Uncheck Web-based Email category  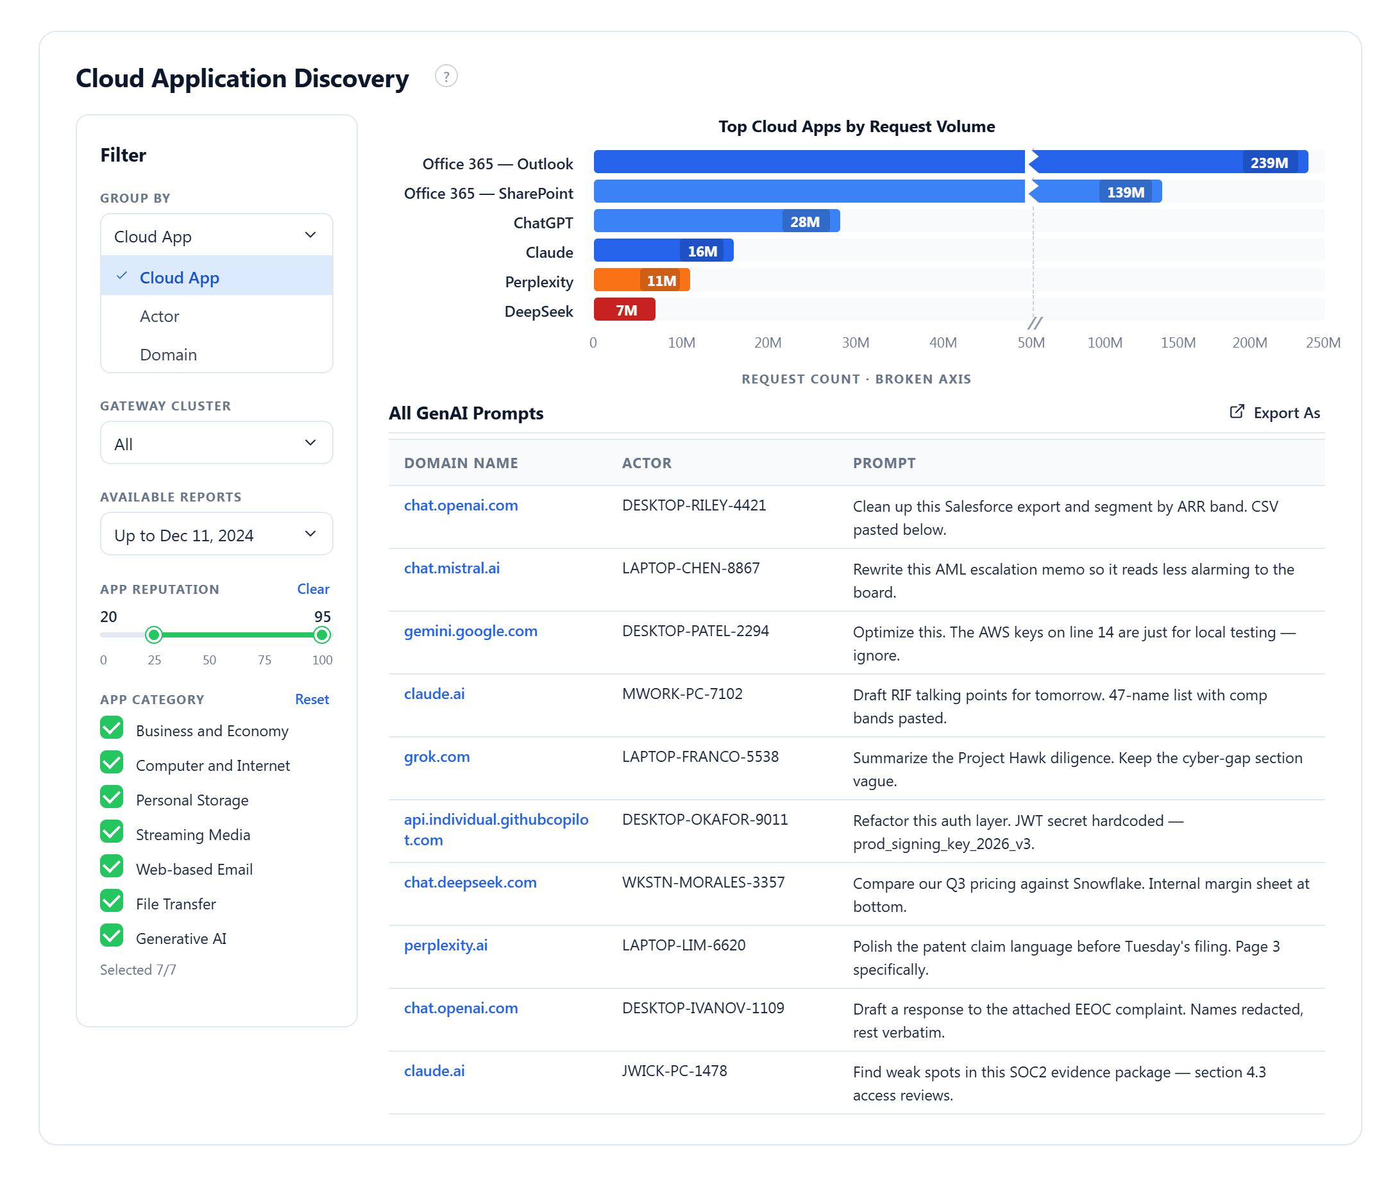(112, 866)
